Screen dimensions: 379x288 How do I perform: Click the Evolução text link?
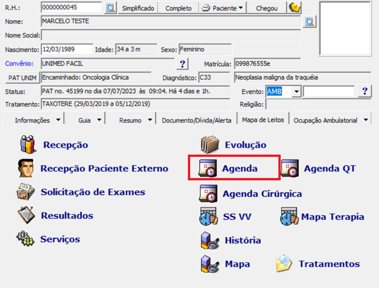(x=246, y=145)
